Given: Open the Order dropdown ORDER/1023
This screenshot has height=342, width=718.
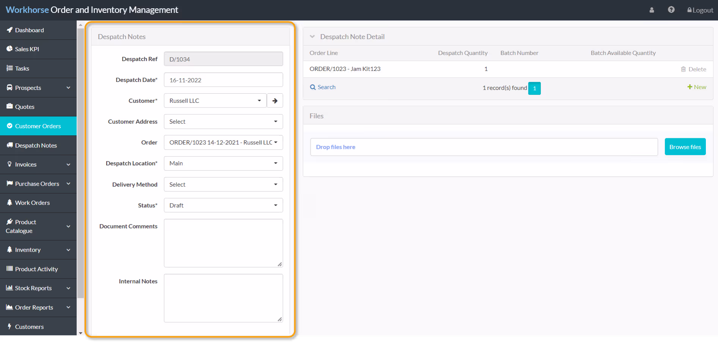Looking at the screenshot, I should coord(223,143).
